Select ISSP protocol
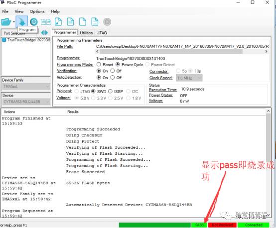This screenshot has height=228, width=276. point(110,91)
